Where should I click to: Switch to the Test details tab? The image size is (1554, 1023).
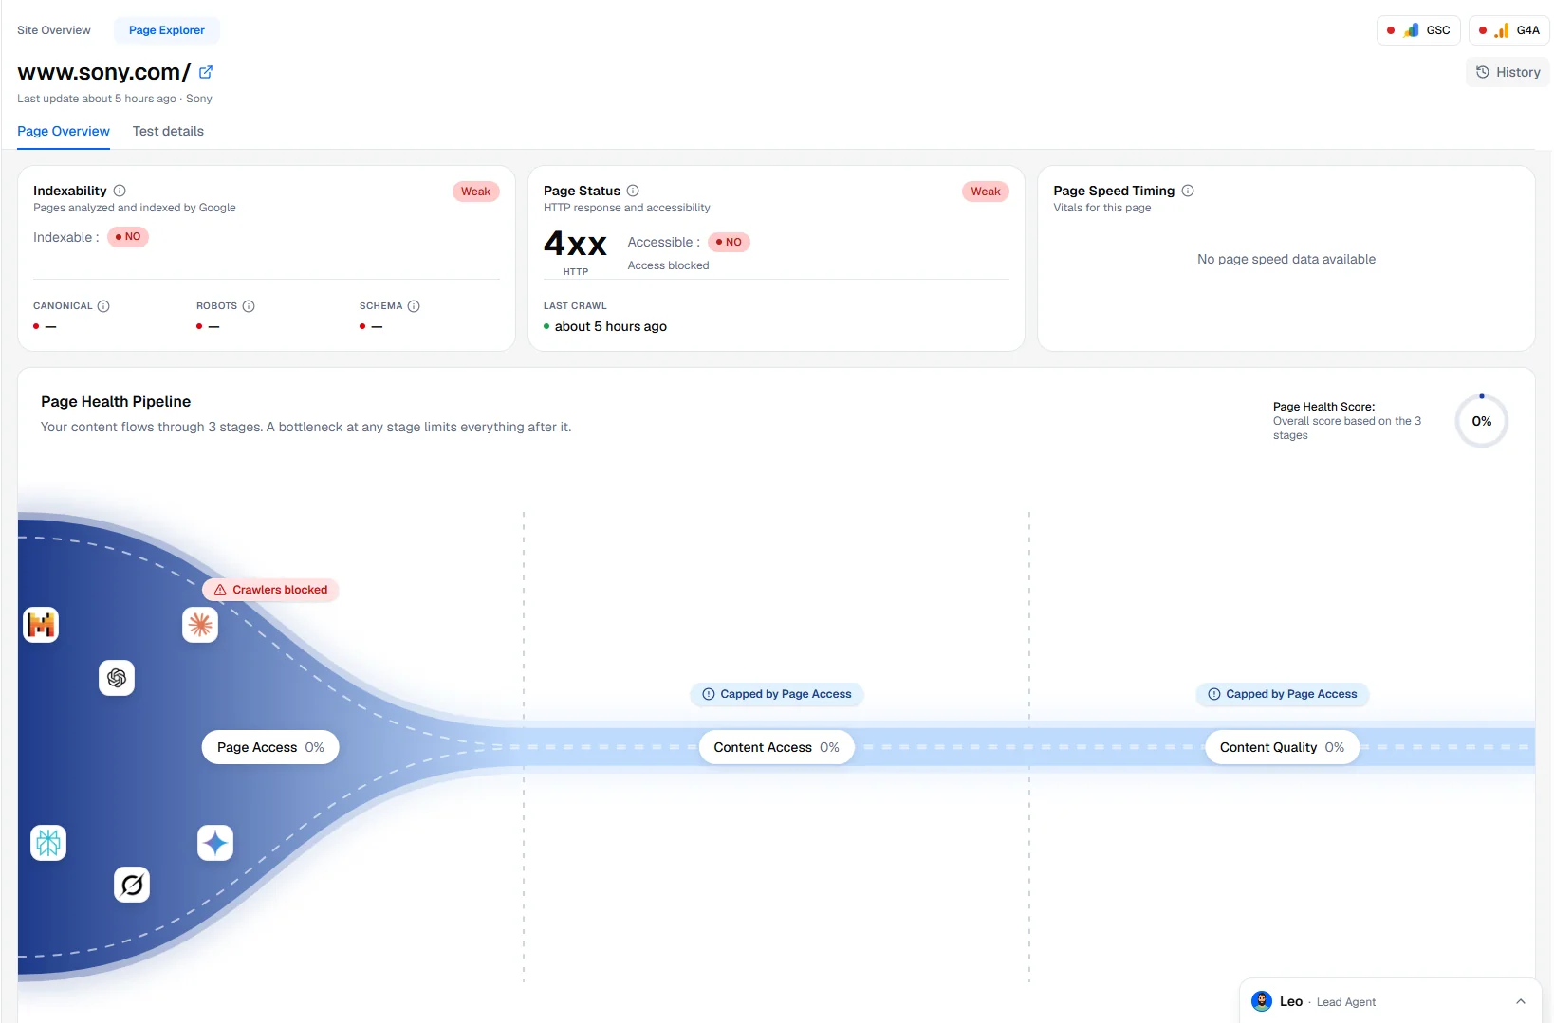click(x=168, y=131)
